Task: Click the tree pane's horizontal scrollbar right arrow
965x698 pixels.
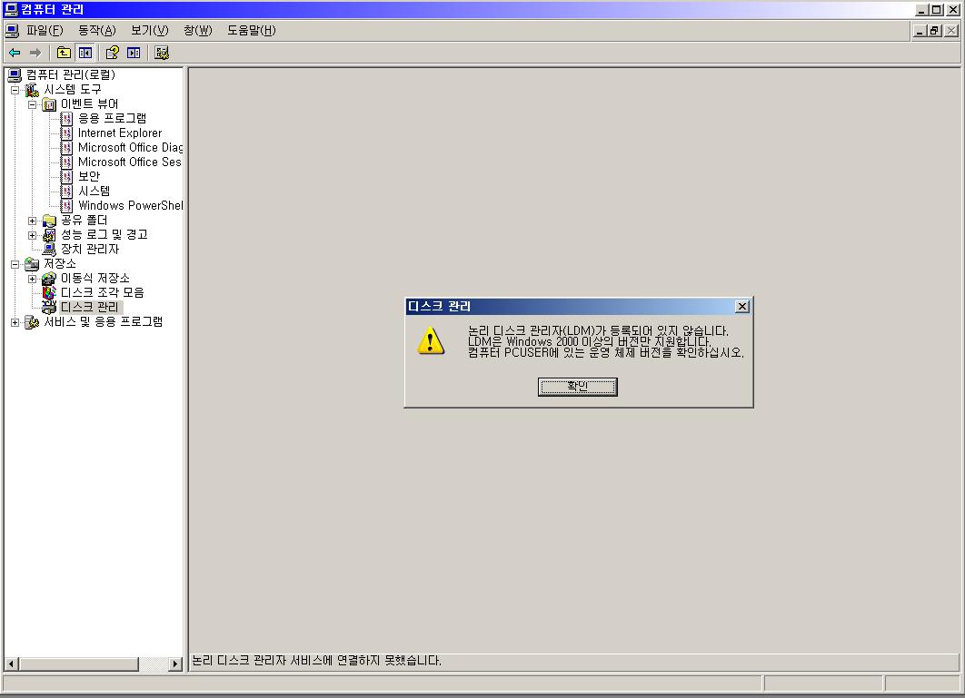Action: (x=175, y=664)
